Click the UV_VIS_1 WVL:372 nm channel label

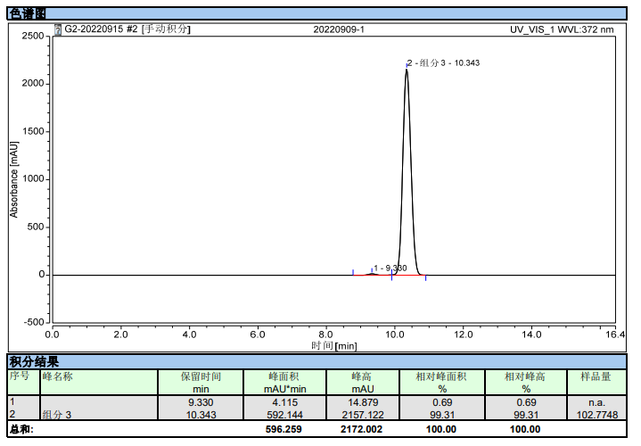click(562, 29)
